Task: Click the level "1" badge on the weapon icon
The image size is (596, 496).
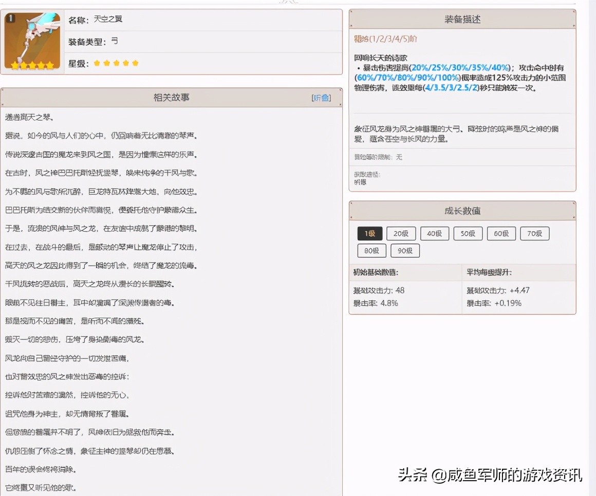Action: point(12,18)
